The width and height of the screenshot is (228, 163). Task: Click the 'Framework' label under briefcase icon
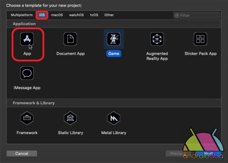click(27, 133)
